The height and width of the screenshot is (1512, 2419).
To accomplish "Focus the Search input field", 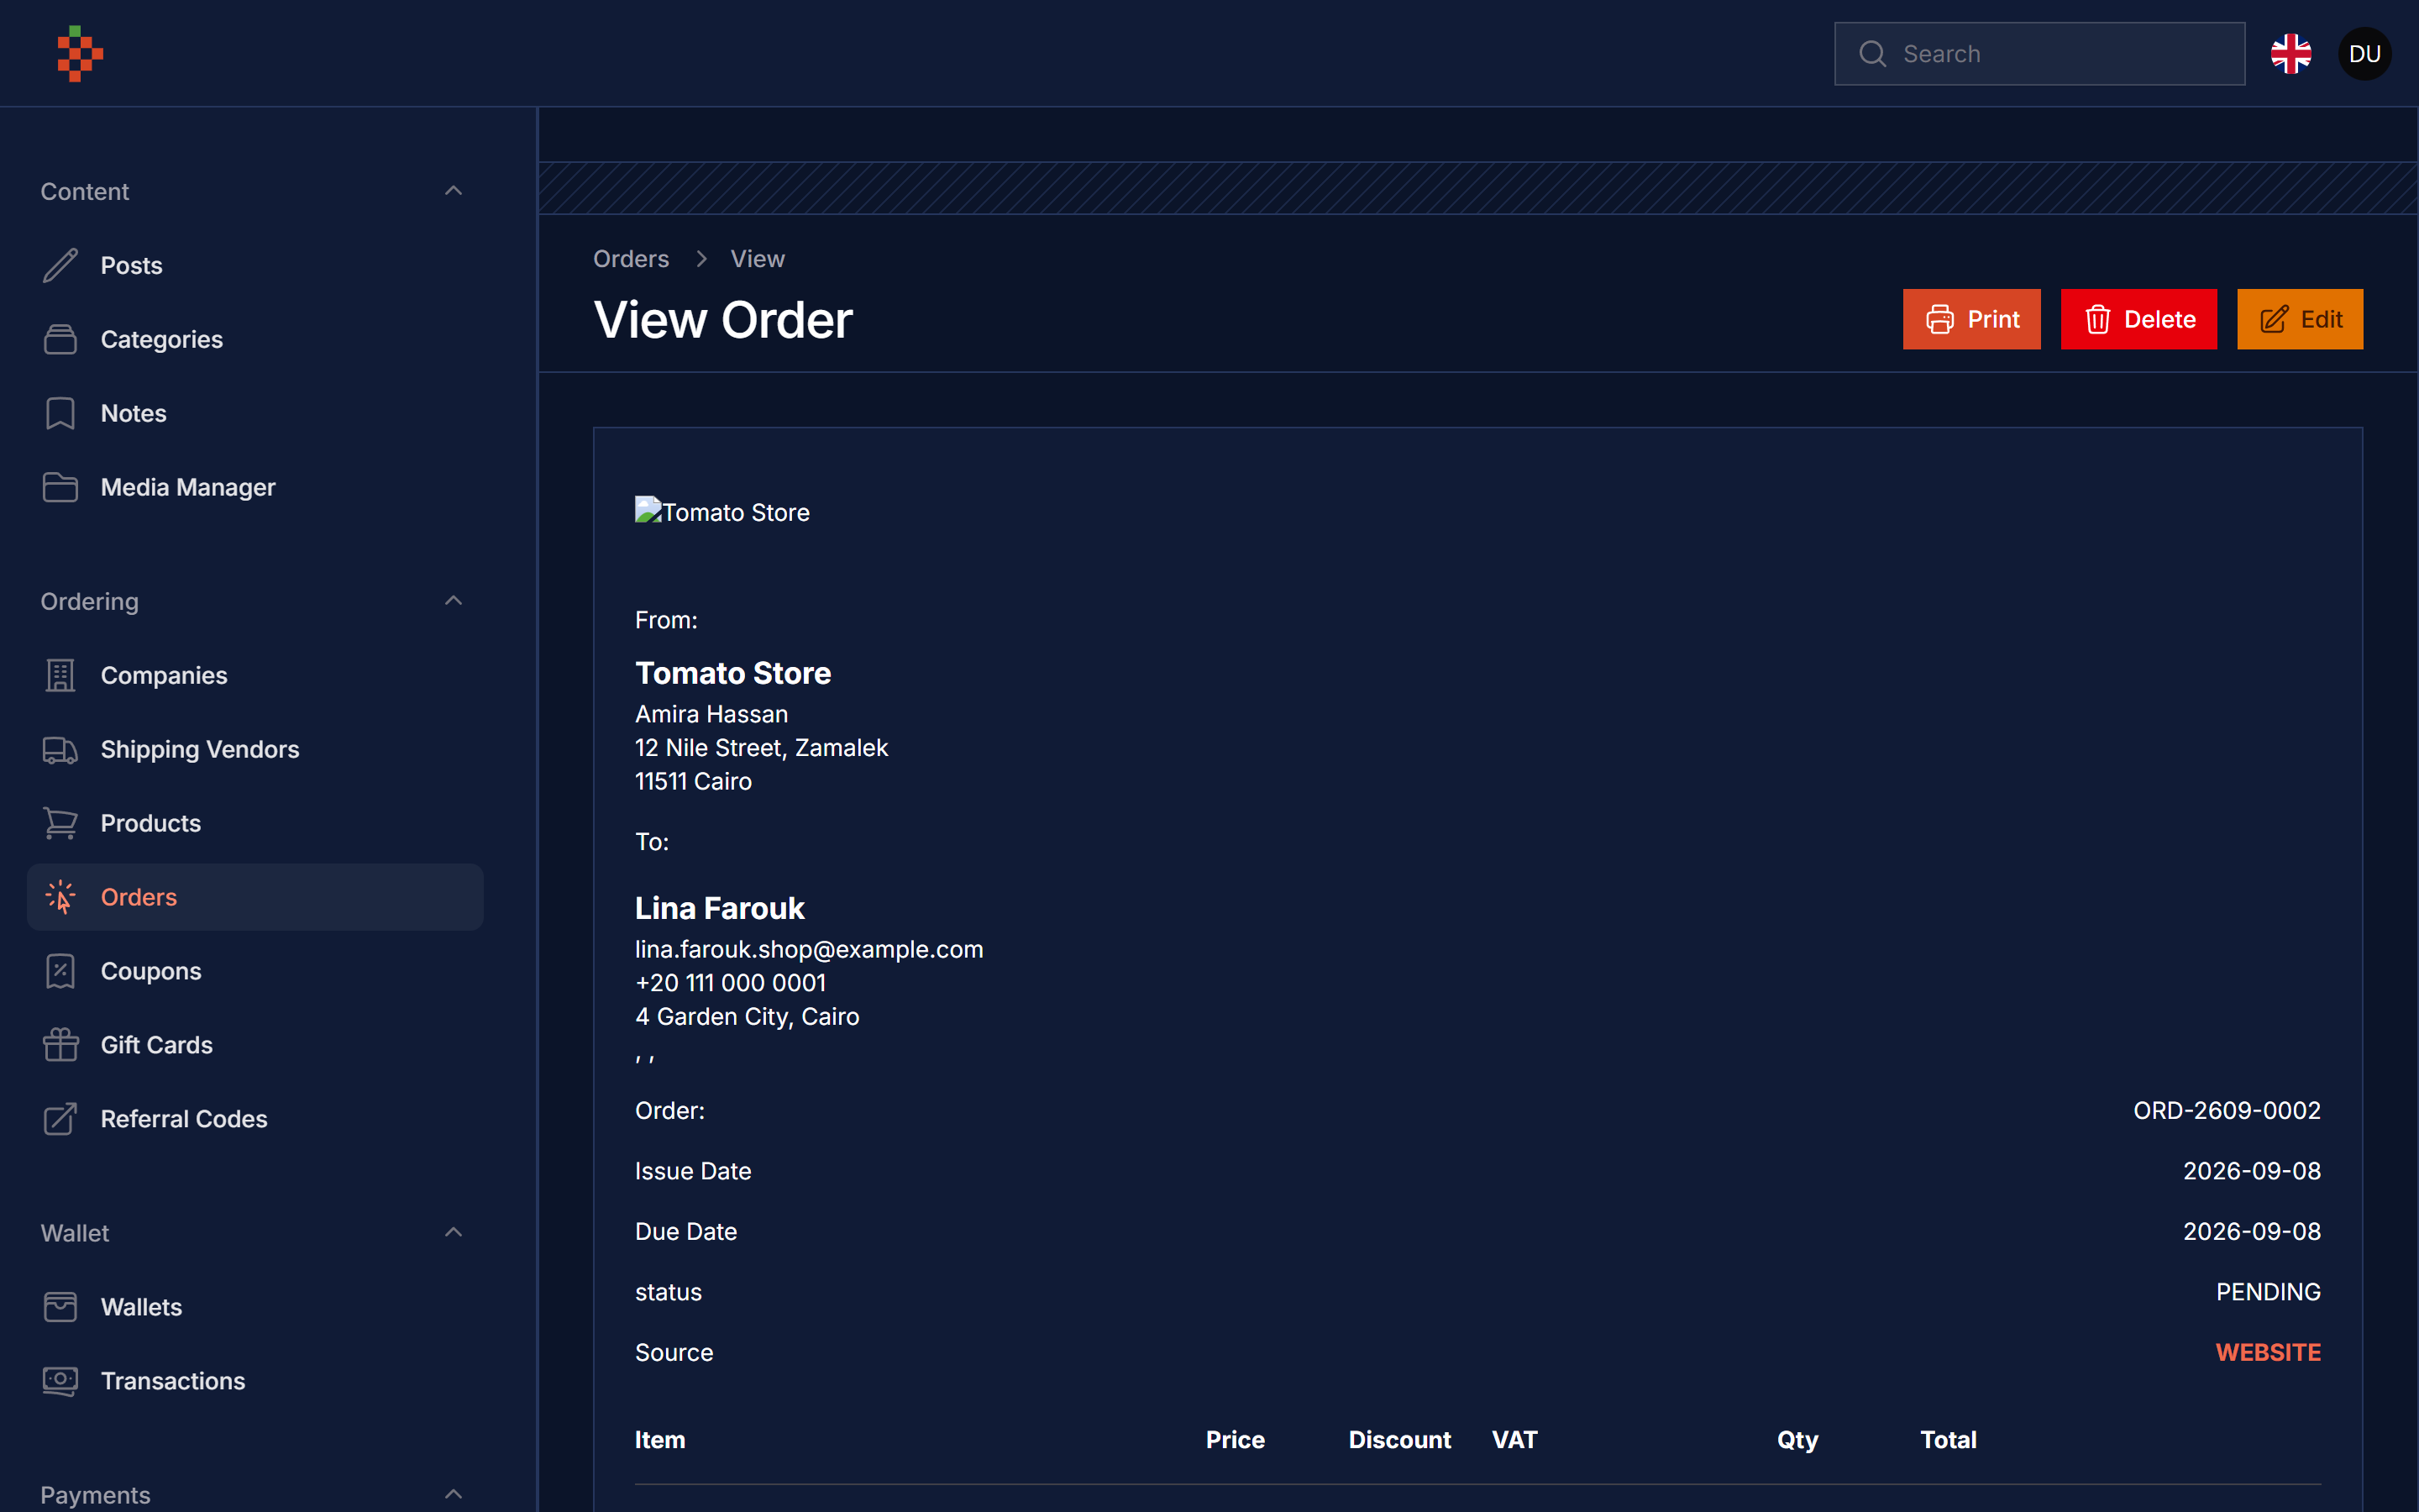I will [x=2039, y=54].
